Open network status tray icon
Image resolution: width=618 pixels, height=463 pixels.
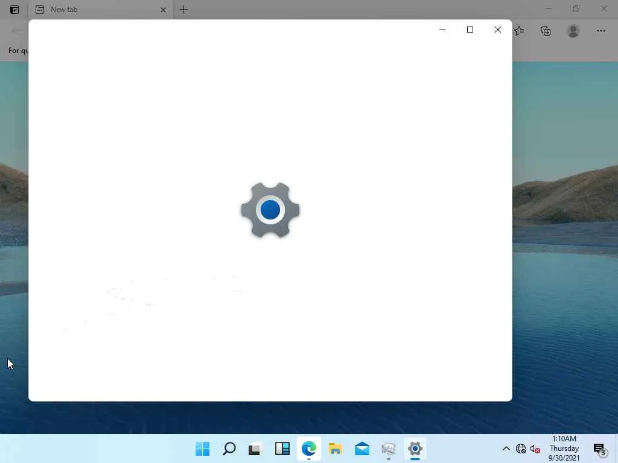(521, 449)
